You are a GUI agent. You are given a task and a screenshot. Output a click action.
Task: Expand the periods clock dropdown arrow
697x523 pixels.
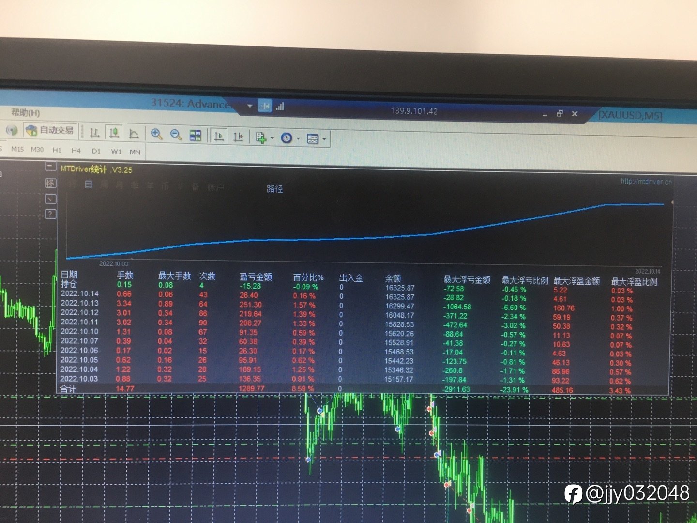tap(298, 139)
